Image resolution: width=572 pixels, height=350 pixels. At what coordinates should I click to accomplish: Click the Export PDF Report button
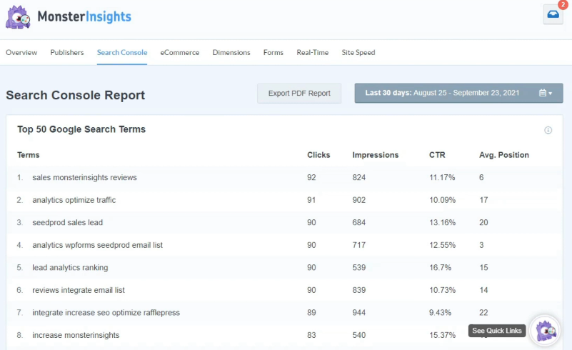tap(299, 94)
